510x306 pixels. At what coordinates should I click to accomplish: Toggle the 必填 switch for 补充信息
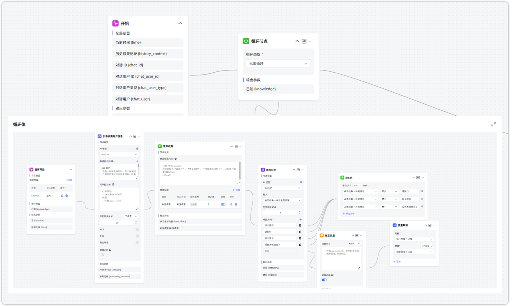(223, 204)
